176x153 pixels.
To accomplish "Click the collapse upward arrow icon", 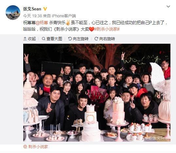I will 25,39.
